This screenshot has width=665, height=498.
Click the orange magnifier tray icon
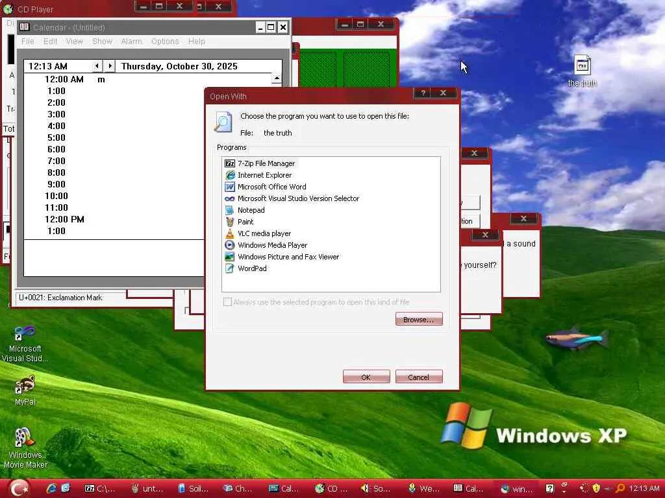pyautogui.click(x=620, y=488)
